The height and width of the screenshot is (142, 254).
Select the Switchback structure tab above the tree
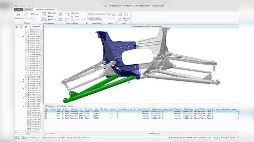pyautogui.click(x=35, y=27)
